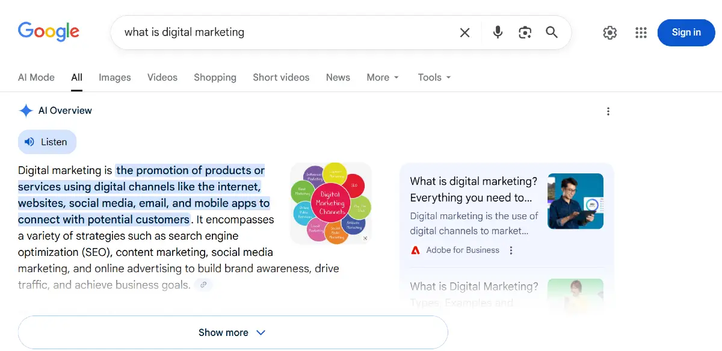Select the Short videos tab
This screenshot has width=722, height=351.
point(281,77)
